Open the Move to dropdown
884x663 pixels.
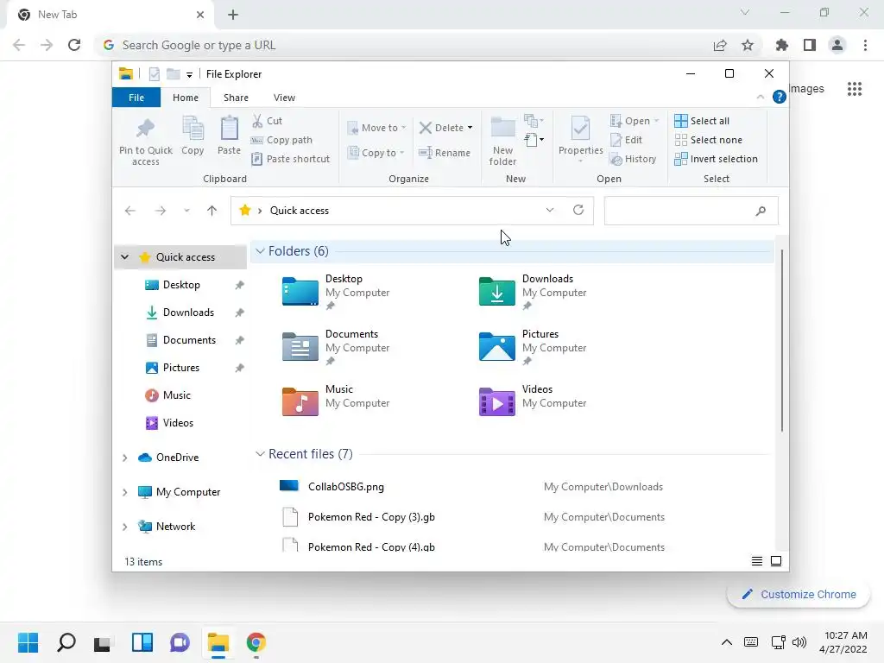click(376, 128)
